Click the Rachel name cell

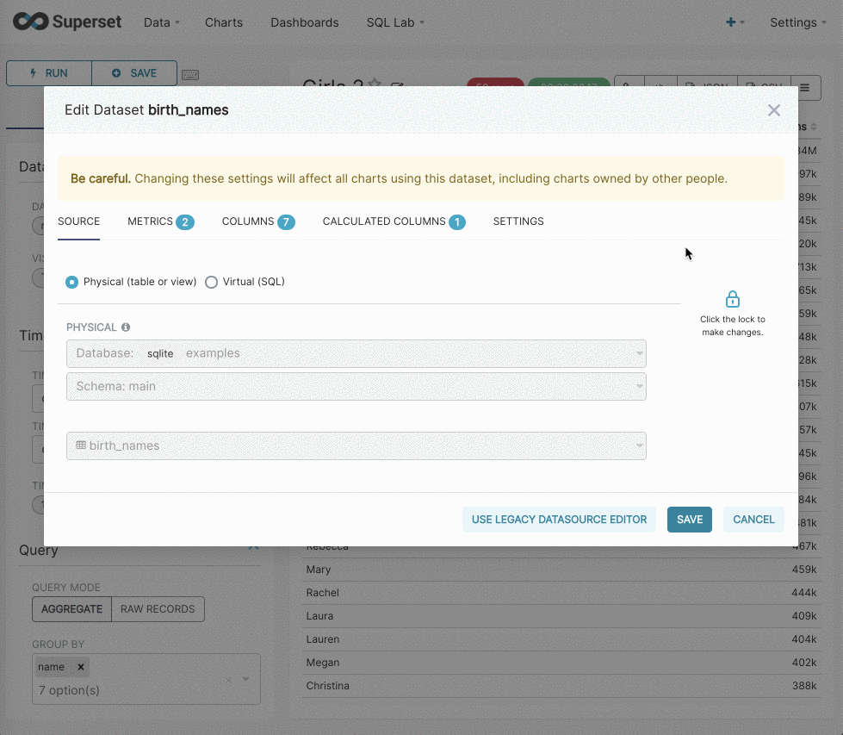tap(323, 593)
